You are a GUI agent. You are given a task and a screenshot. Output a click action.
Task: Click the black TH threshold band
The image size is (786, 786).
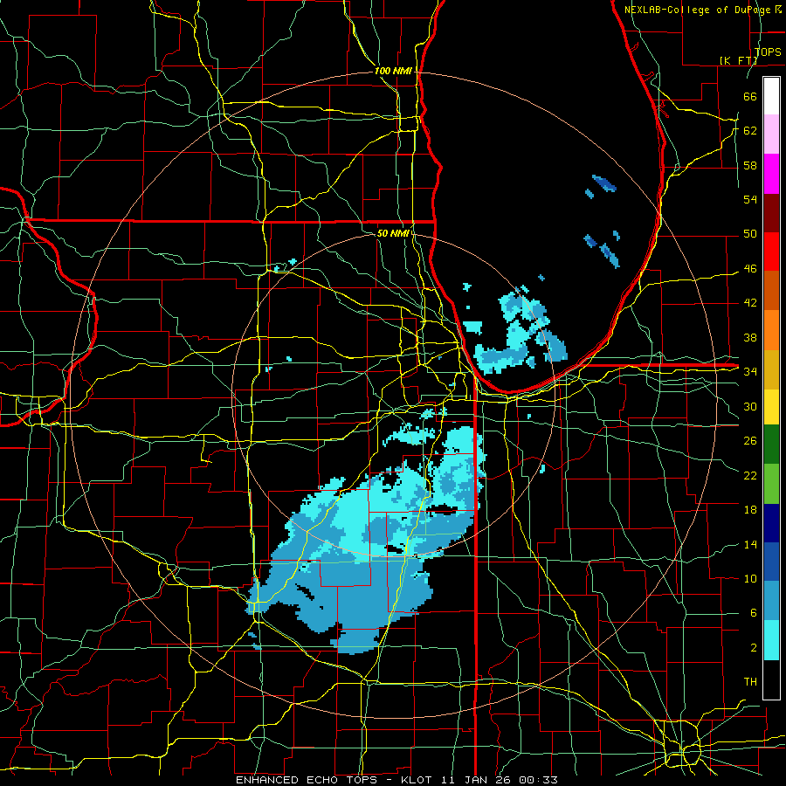coord(771,679)
